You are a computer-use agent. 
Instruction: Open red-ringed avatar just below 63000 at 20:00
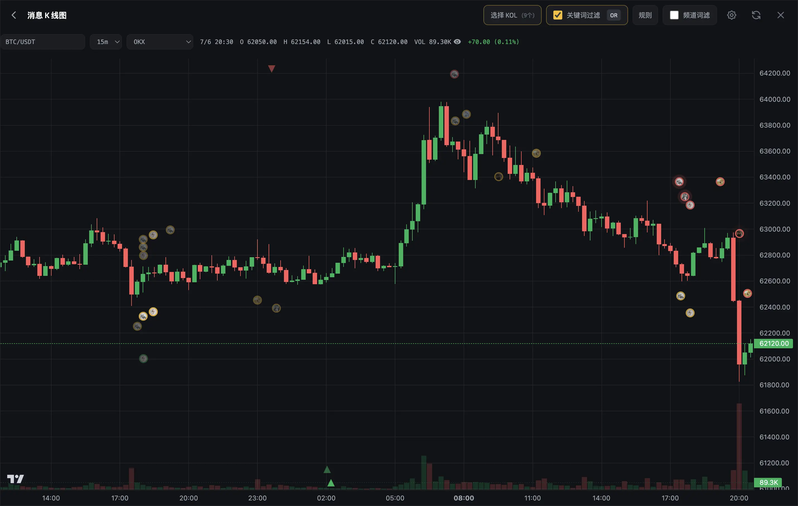coord(739,233)
